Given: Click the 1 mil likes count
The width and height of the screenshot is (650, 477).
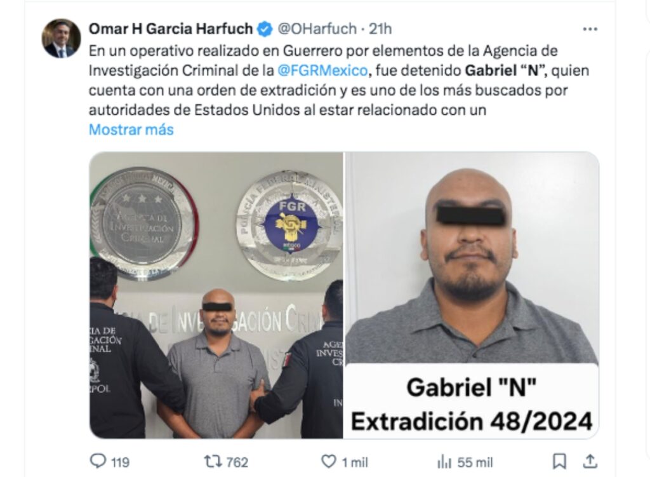Looking at the screenshot, I should (x=355, y=462).
